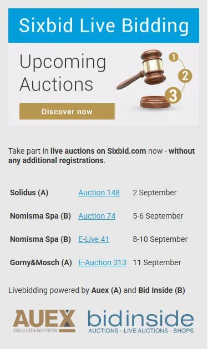208x349 pixels.
Task: Click the gold number 3 circle
Action: pyautogui.click(x=173, y=95)
